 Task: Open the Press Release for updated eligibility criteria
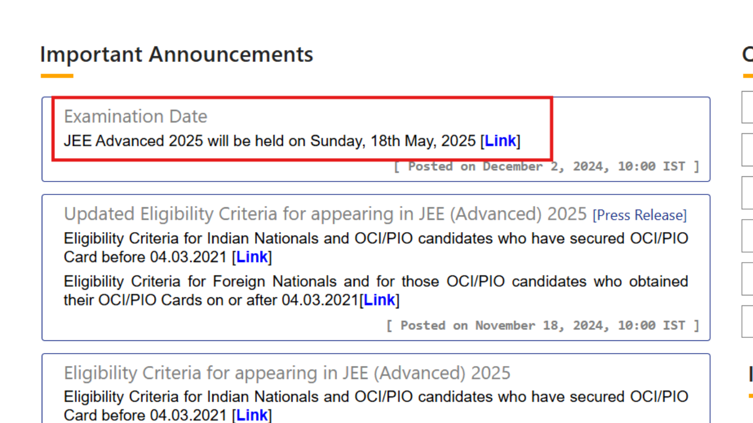640,215
